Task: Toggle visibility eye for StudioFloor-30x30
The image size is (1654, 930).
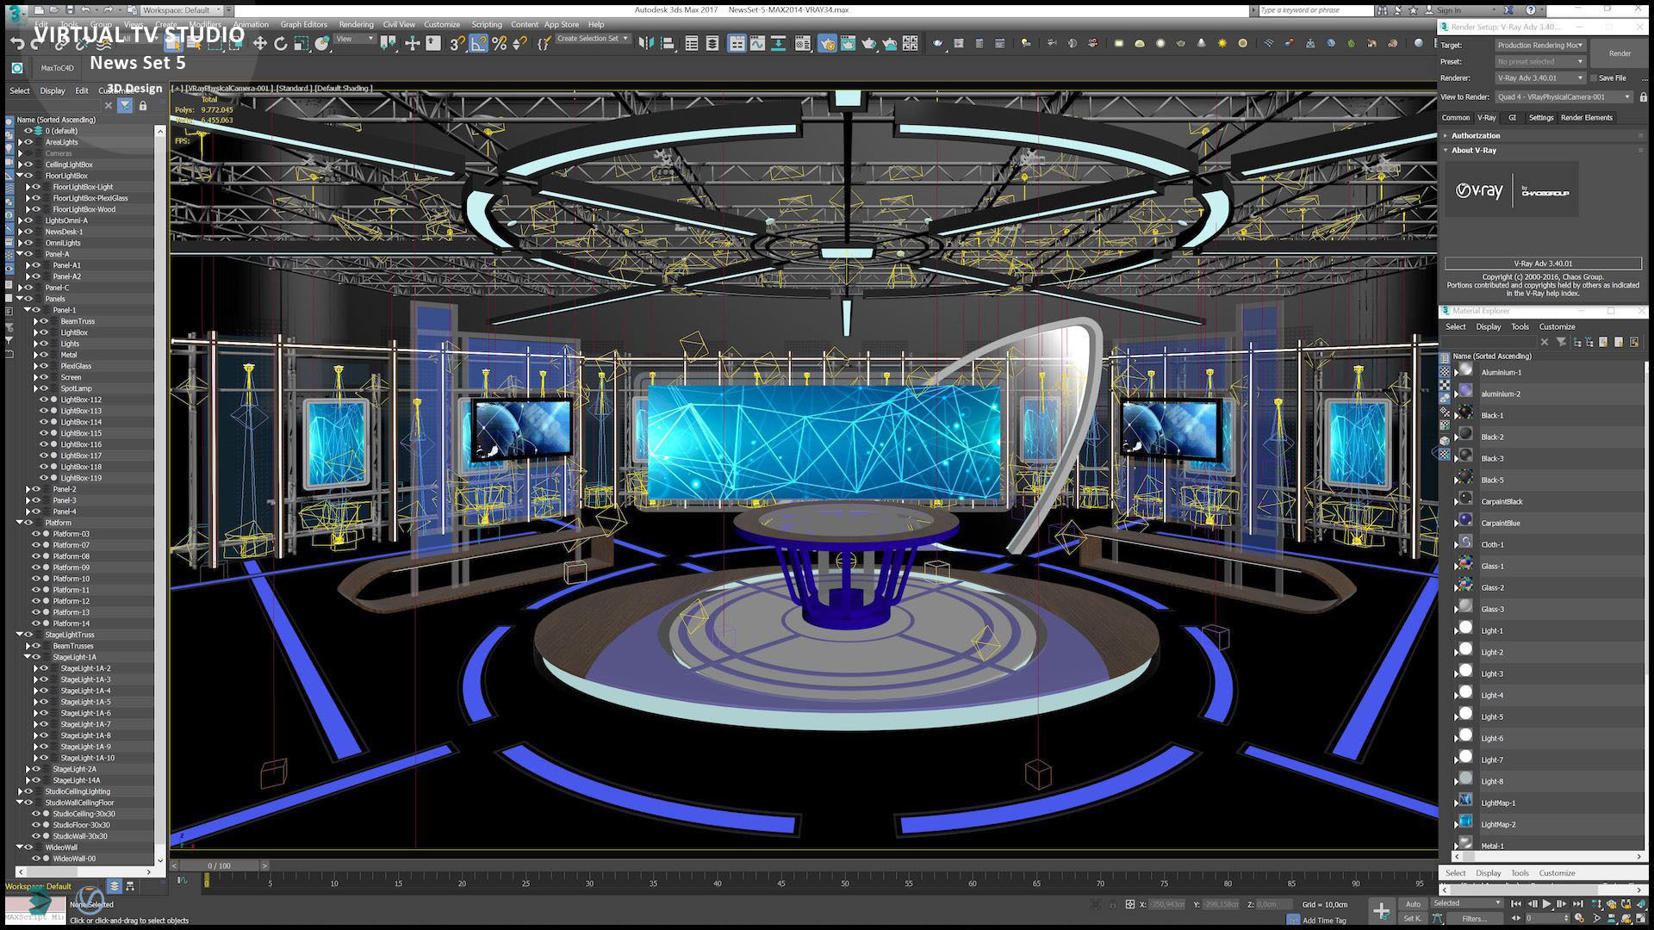Action: pyautogui.click(x=36, y=825)
